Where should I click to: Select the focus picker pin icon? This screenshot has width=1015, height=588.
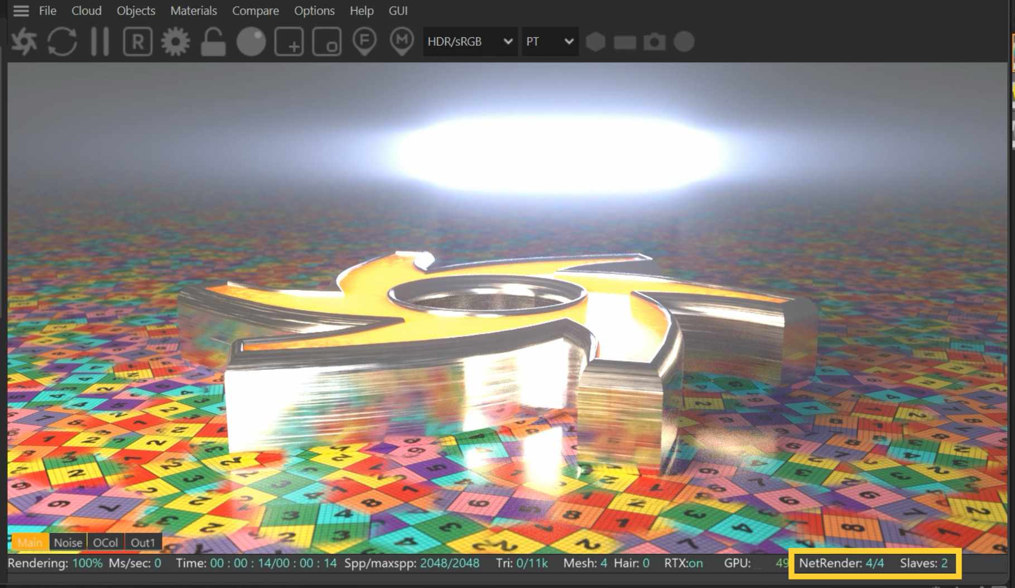pyautogui.click(x=363, y=41)
